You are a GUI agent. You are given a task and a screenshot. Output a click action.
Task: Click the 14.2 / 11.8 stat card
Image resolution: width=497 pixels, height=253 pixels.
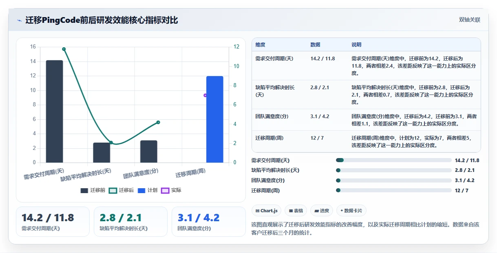pos(53,221)
